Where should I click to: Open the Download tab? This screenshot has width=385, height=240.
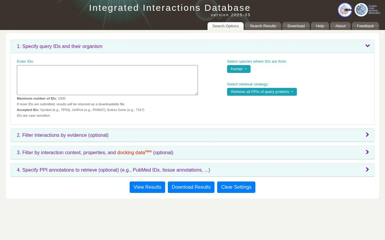[x=296, y=26]
